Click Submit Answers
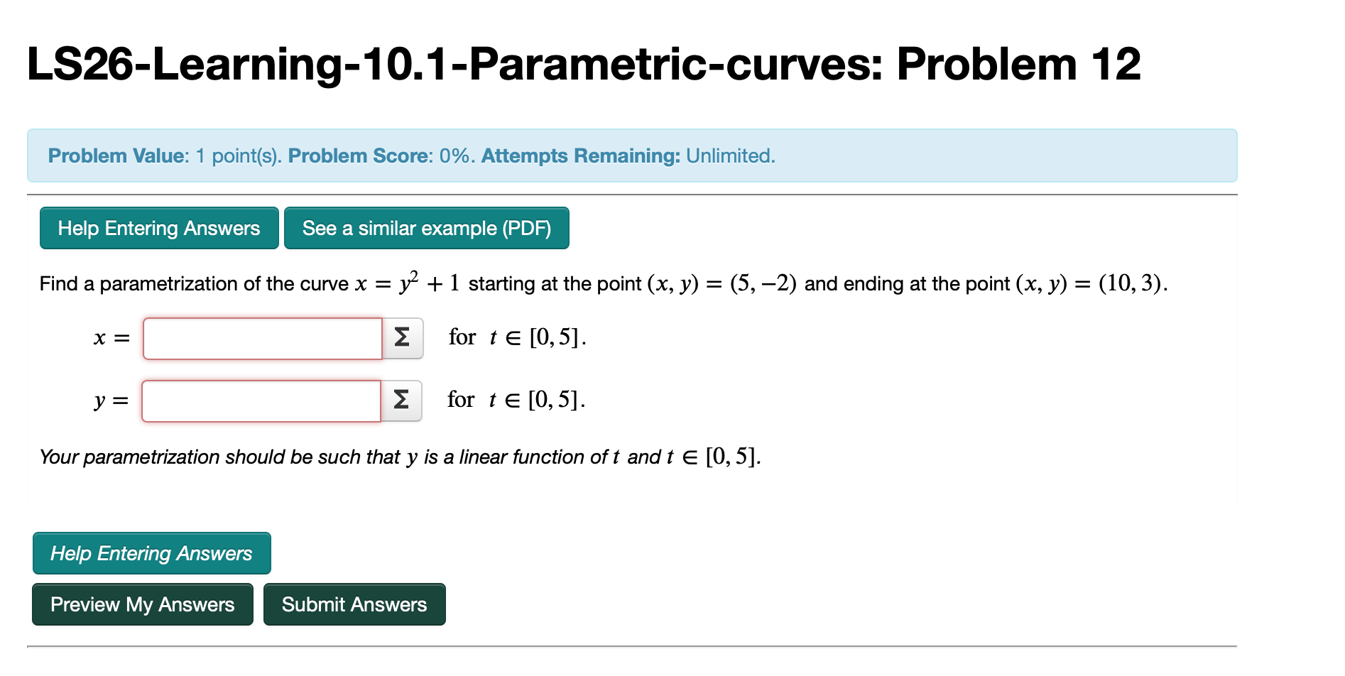The height and width of the screenshot is (676, 1345). coord(354,604)
